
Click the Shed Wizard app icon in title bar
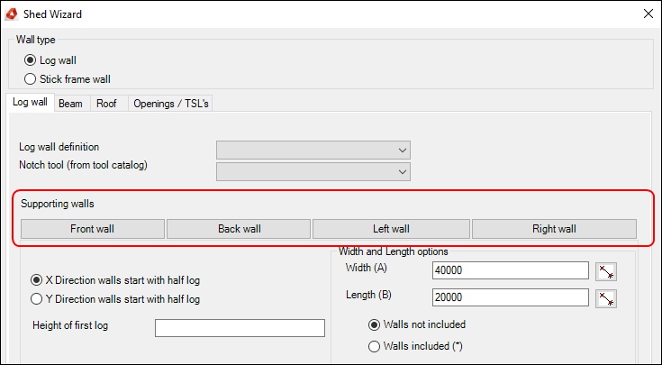click(x=12, y=14)
